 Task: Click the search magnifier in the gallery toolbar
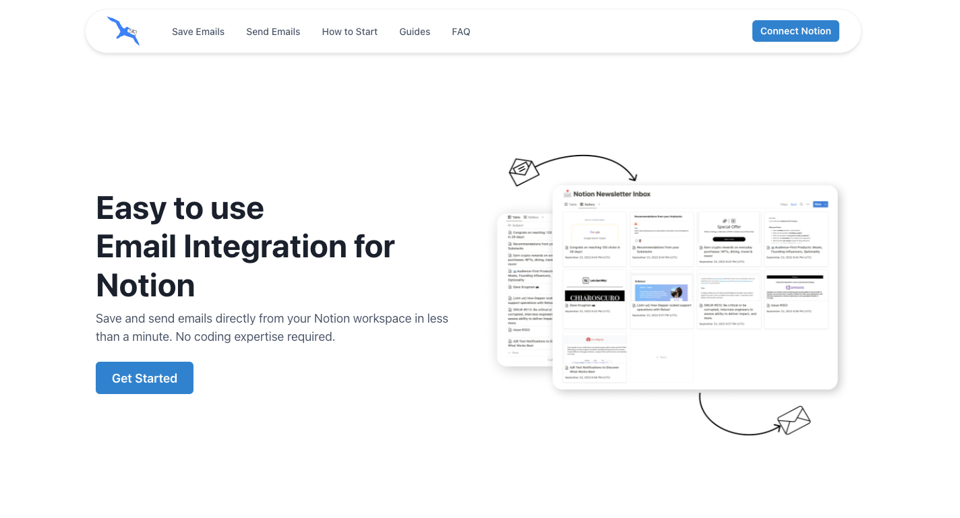click(801, 204)
